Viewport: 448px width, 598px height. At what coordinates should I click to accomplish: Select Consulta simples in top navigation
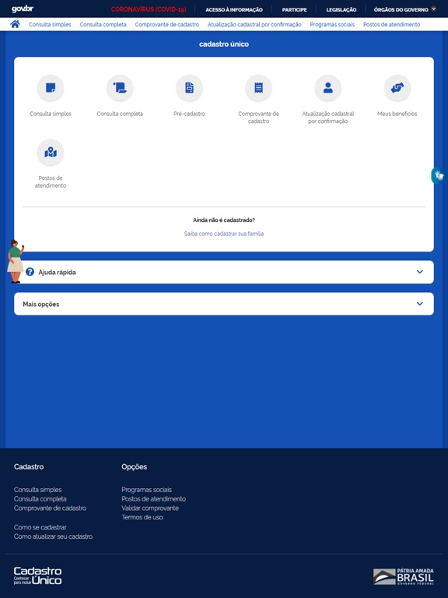tap(50, 24)
